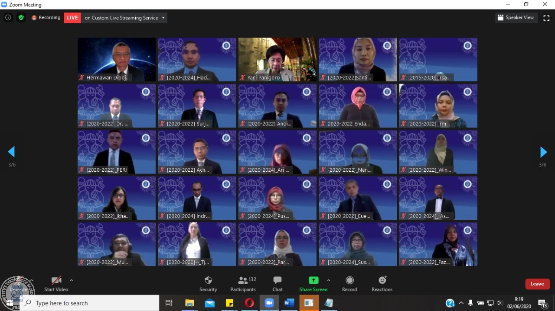Click the green encryption shield icon
This screenshot has height=311, width=555.
(x=21, y=18)
